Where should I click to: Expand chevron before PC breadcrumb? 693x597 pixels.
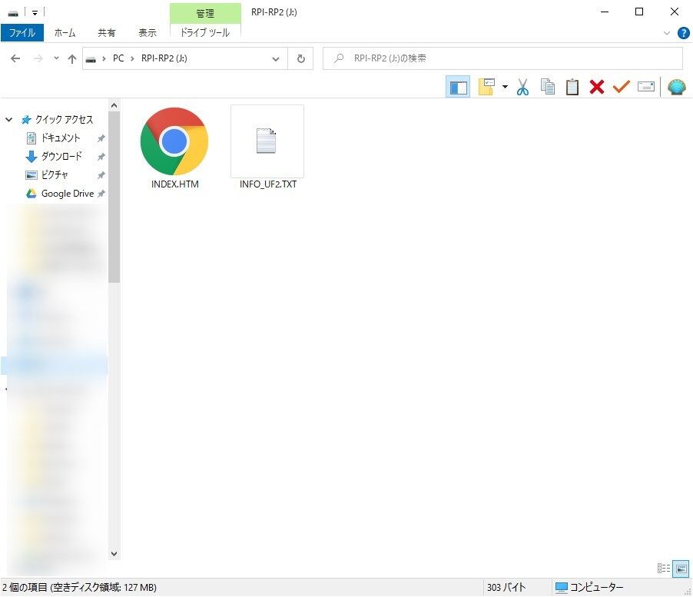104,58
